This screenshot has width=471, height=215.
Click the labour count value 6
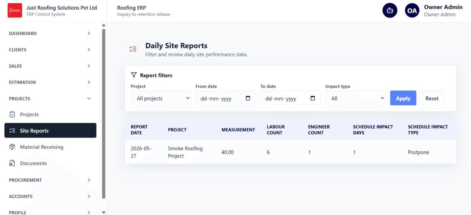coord(268,152)
